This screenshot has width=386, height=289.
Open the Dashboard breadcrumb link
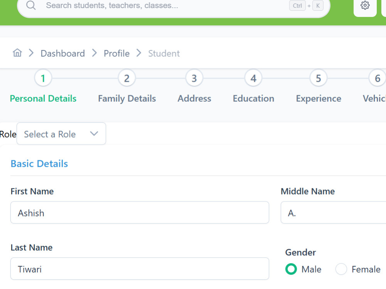click(63, 53)
